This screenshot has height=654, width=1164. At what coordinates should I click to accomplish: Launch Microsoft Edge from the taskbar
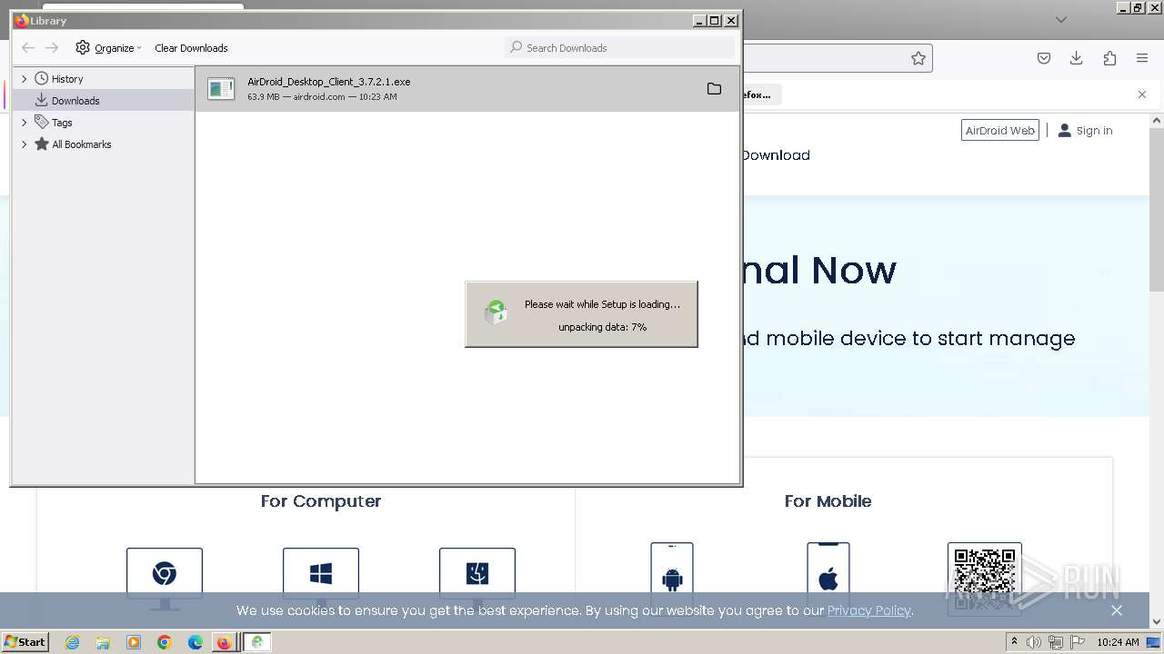tap(196, 642)
